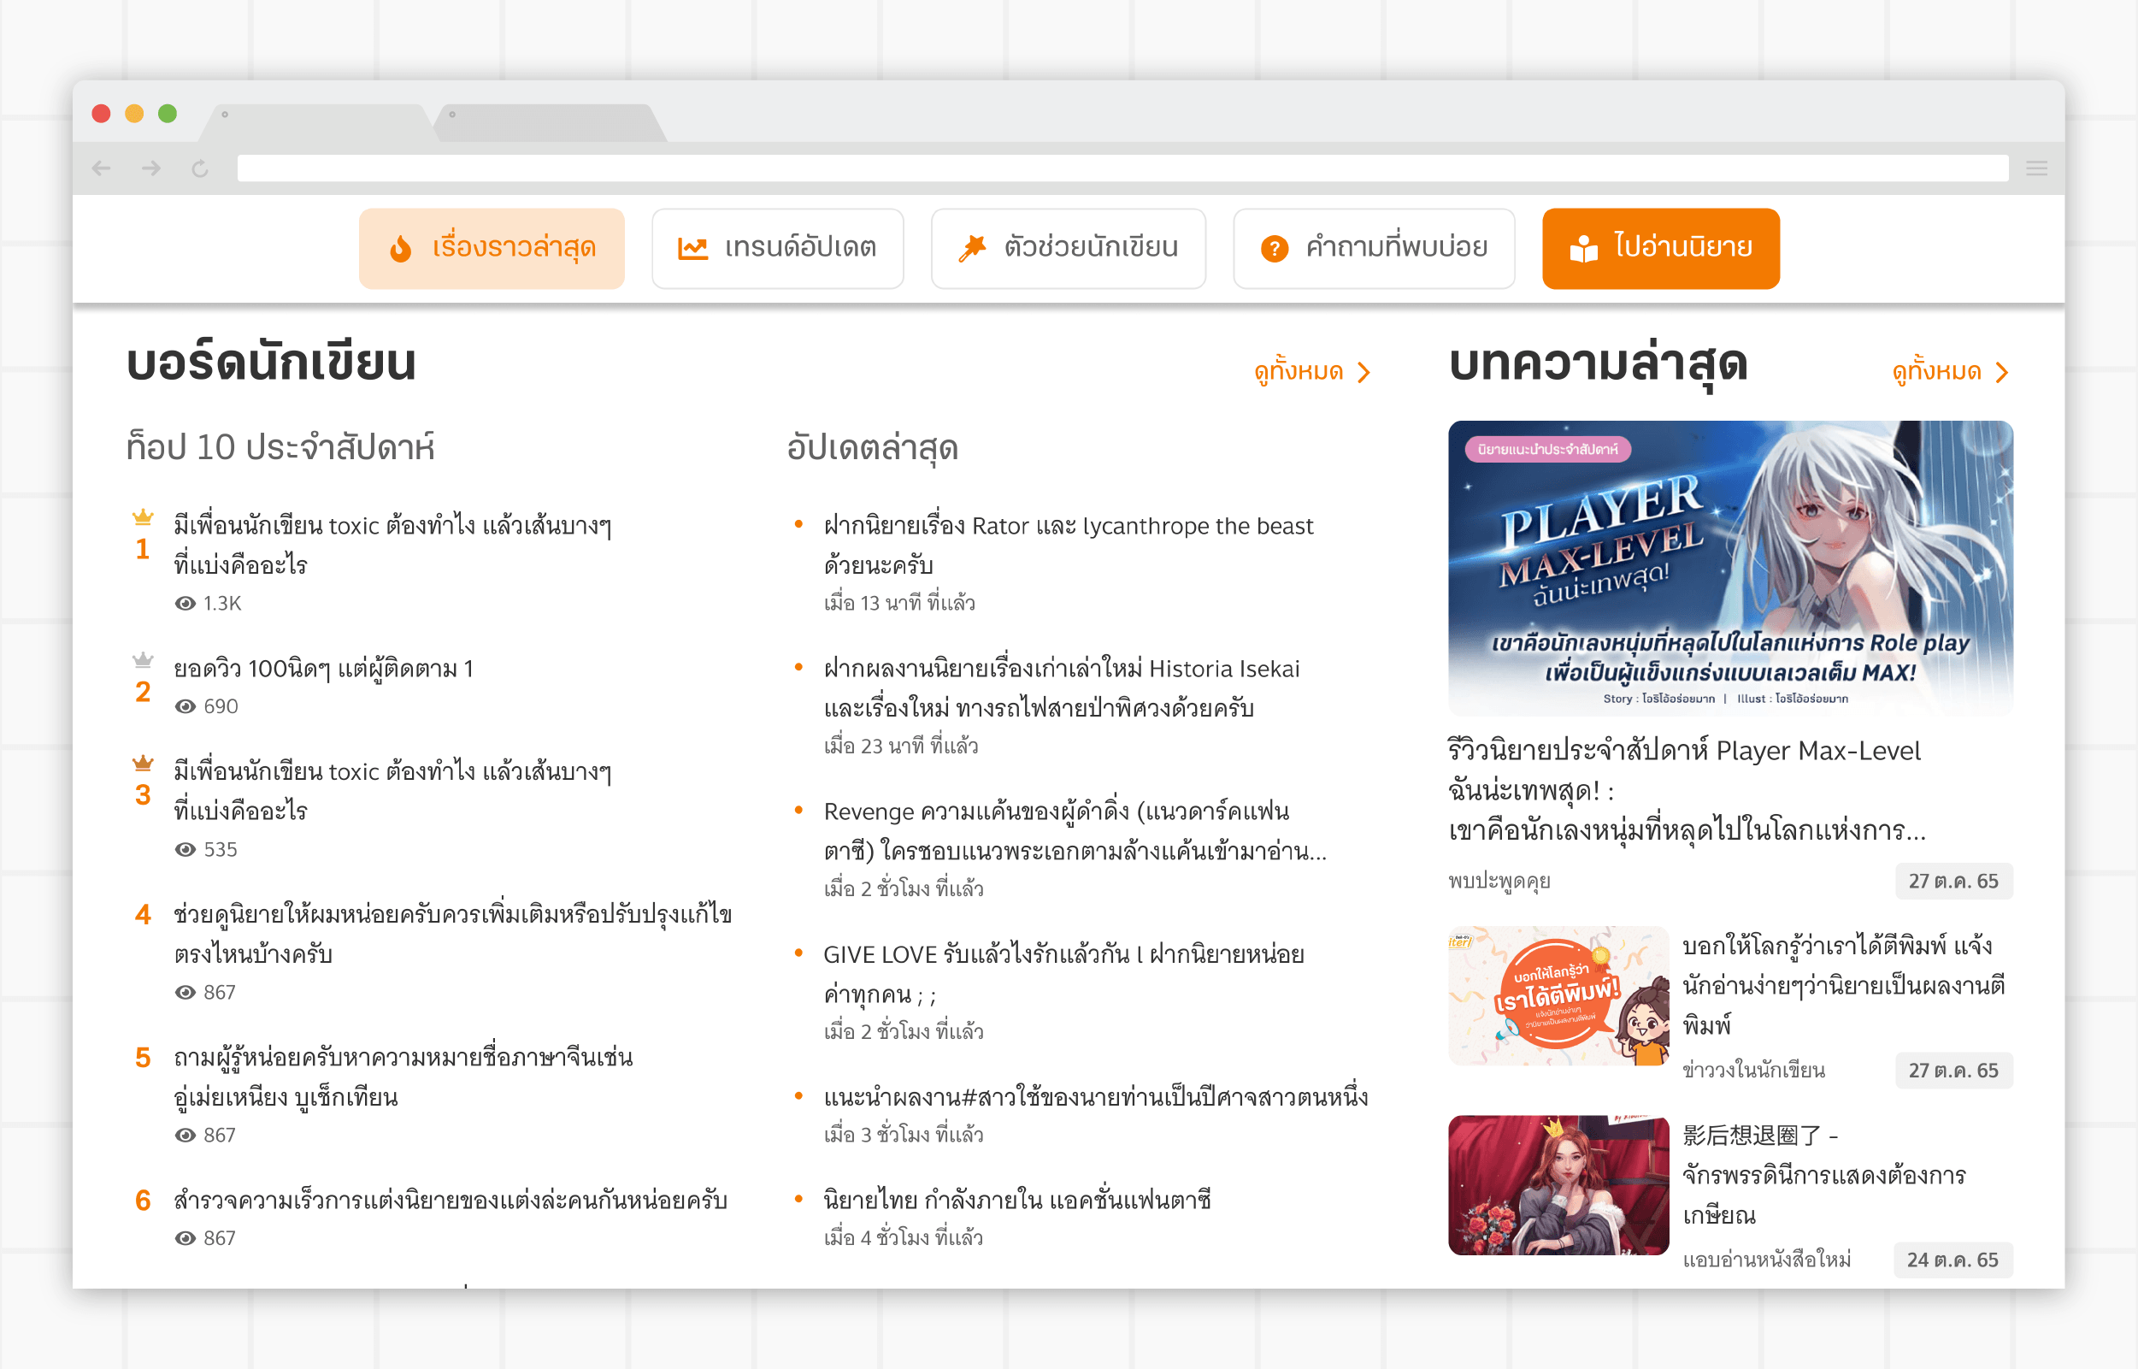The image size is (2138, 1369).
Task: Click the eye icon beside 1.3K views
Action: coord(185,604)
